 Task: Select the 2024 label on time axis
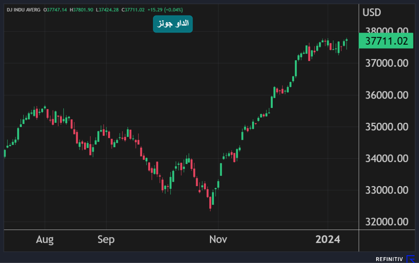pos(328,240)
